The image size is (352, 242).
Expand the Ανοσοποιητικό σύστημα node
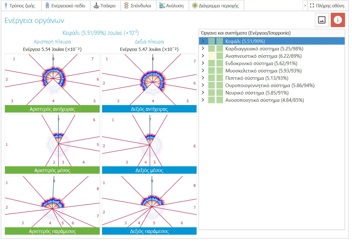[x=203, y=100]
